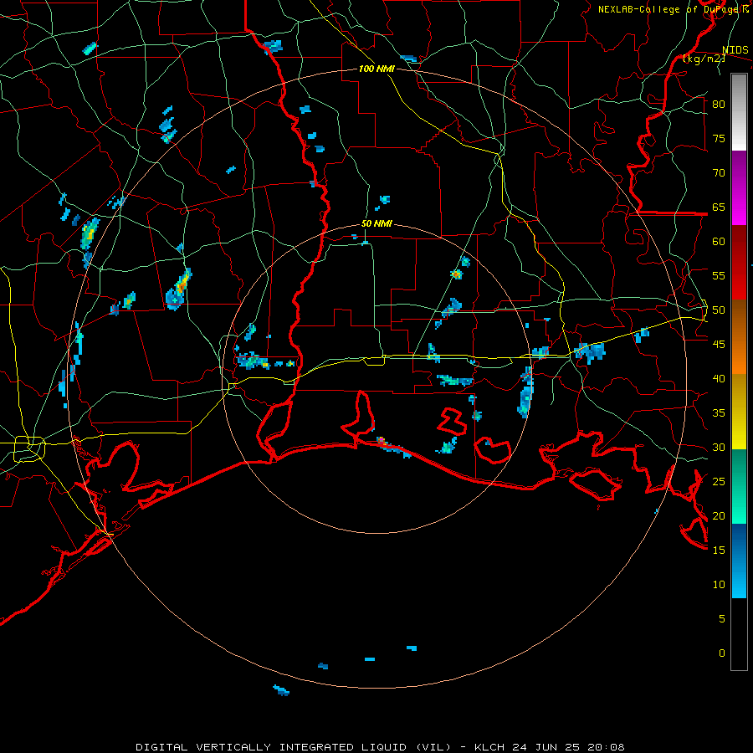Click the 55 value on the scale
Image resolution: width=753 pixels, height=753 pixels.
click(x=719, y=275)
